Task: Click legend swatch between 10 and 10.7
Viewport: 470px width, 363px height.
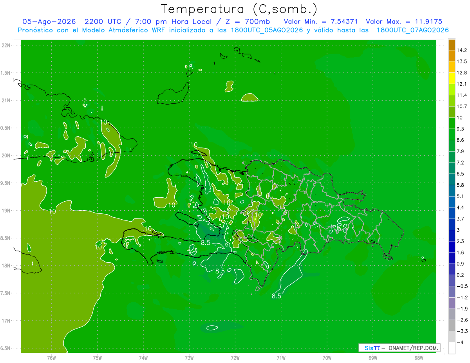Action: coord(452,112)
